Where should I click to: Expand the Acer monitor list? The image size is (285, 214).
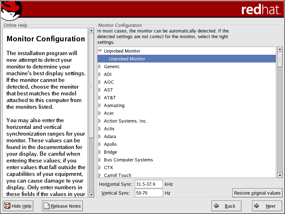coord(100,113)
